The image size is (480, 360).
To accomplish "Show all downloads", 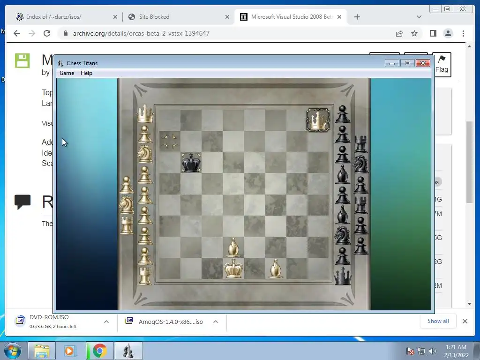I will (438, 321).
